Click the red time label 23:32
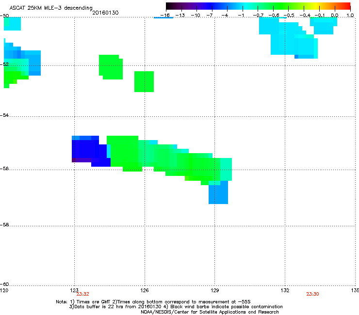359x315 pixels. pos(82,294)
